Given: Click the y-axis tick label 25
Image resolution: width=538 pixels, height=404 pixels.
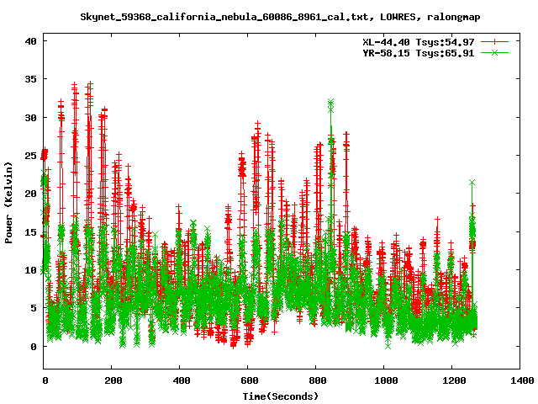Looking at the screenshot, I should click(x=30, y=156).
